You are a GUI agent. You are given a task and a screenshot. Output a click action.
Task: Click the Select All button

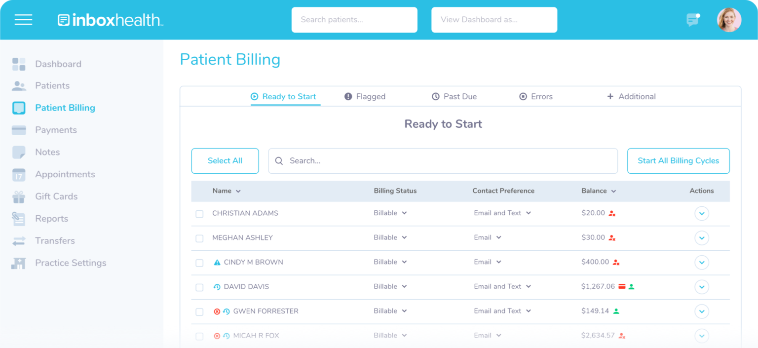(x=225, y=160)
